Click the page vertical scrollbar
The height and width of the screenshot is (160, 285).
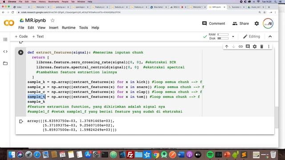(277, 117)
